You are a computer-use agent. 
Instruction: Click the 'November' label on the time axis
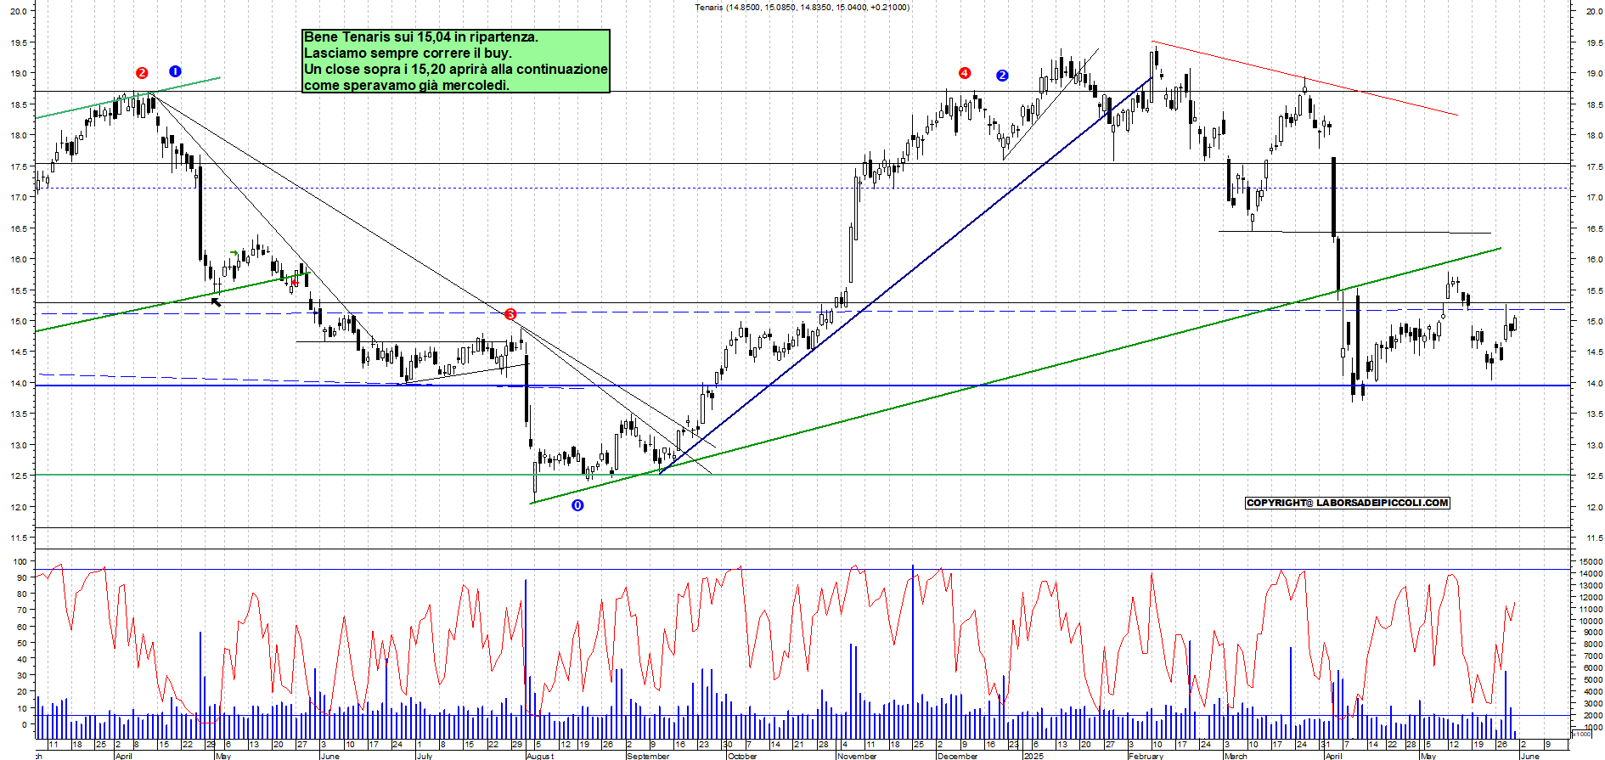(857, 756)
